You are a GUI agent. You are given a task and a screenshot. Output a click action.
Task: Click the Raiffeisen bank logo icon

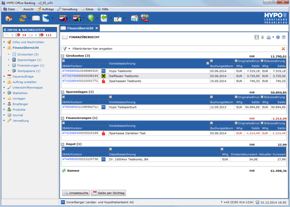[x=104, y=76]
